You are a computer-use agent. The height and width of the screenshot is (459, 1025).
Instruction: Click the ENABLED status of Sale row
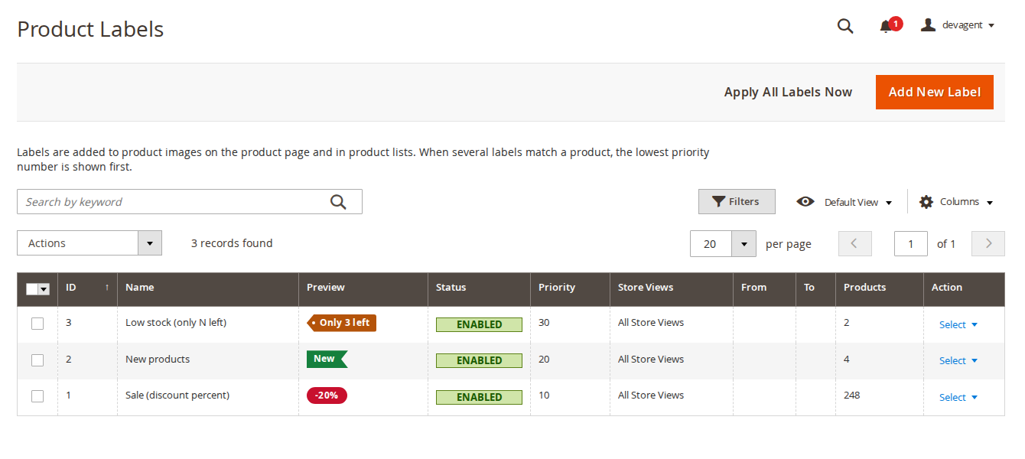(479, 397)
